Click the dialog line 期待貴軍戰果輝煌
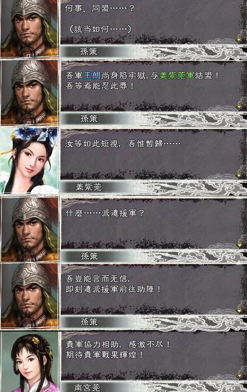The width and height of the screenshot is (247, 392). 105,355
